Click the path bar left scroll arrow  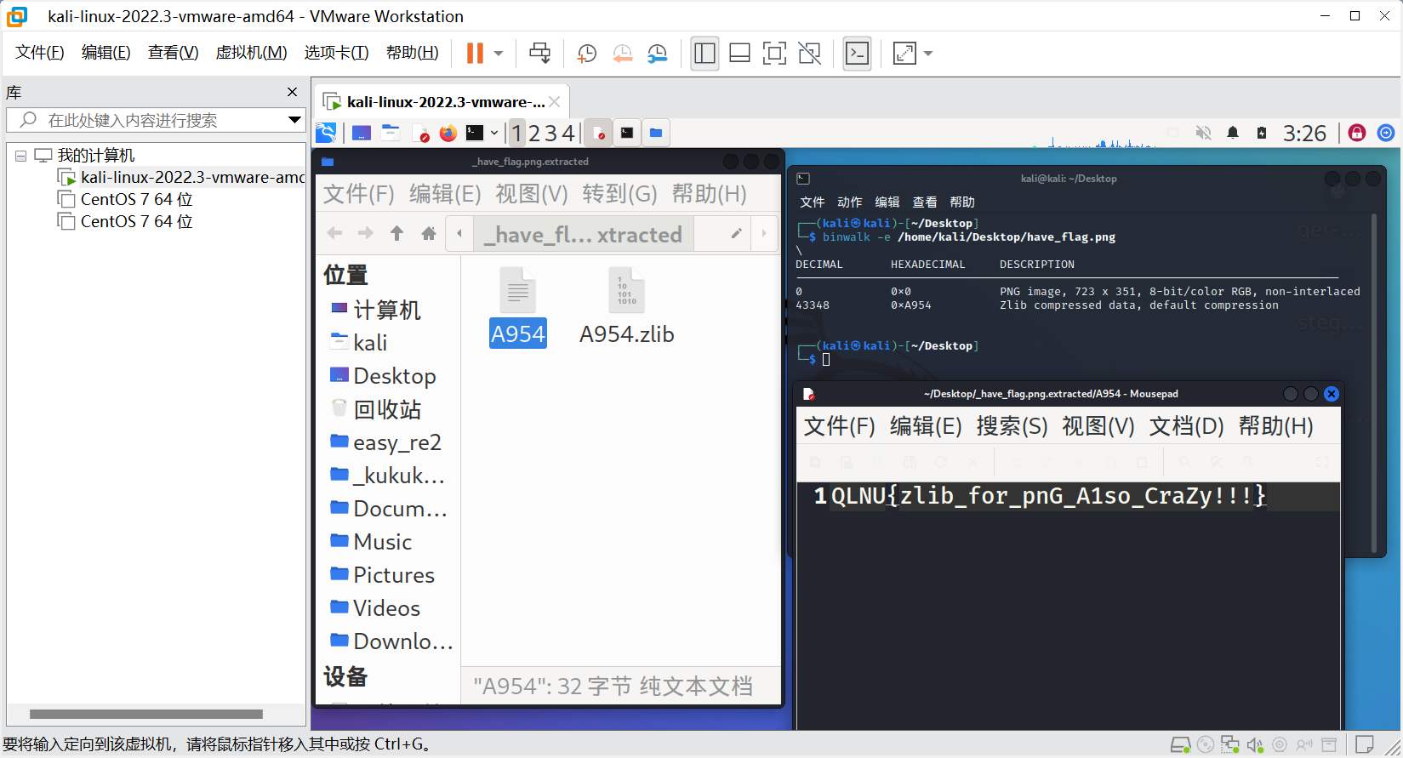459,233
